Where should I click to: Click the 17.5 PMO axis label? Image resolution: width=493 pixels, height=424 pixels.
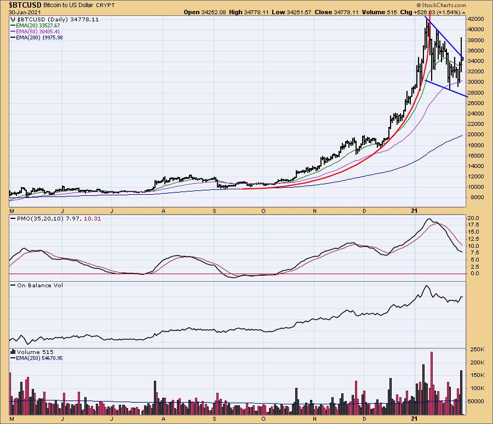pyautogui.click(x=473, y=224)
